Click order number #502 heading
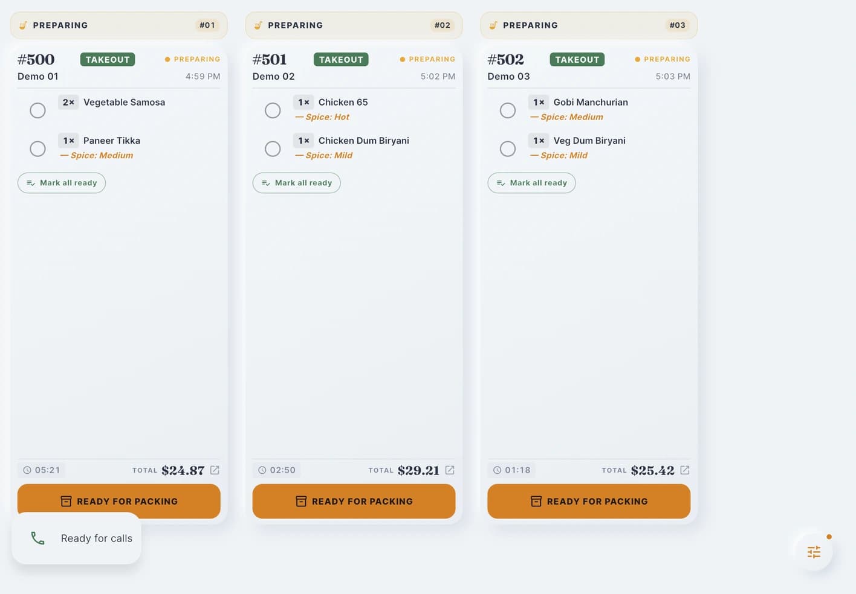This screenshot has width=856, height=594. [506, 60]
